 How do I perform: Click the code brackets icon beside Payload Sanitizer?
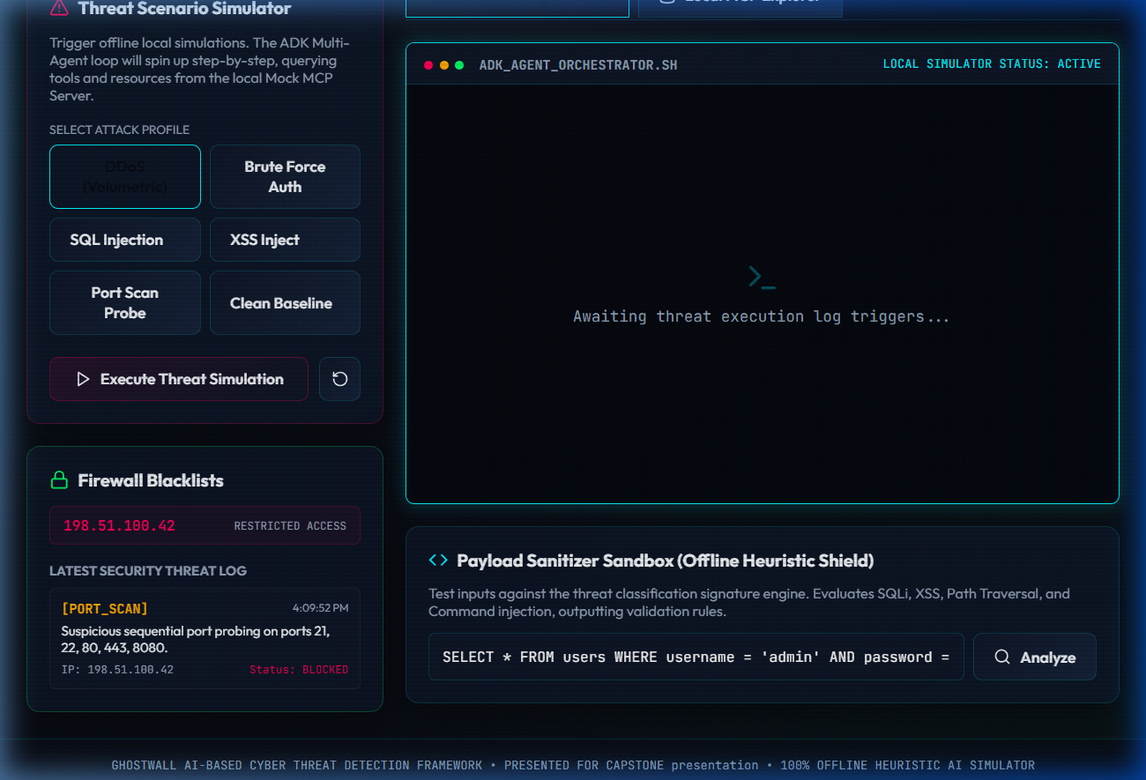pyautogui.click(x=438, y=560)
